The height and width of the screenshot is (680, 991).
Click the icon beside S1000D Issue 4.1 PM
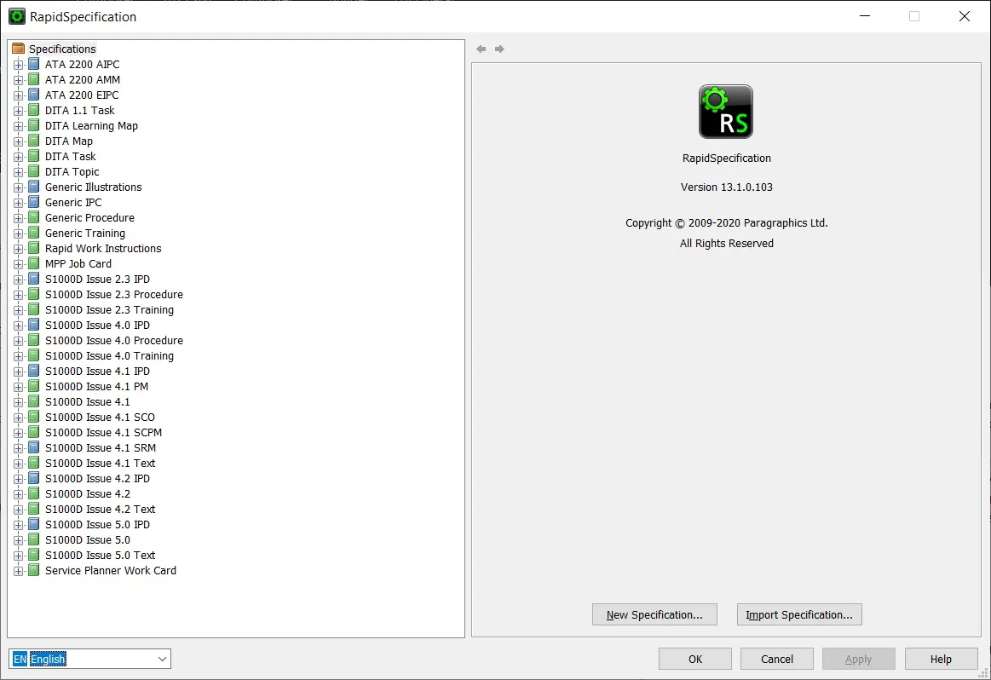[x=34, y=386]
